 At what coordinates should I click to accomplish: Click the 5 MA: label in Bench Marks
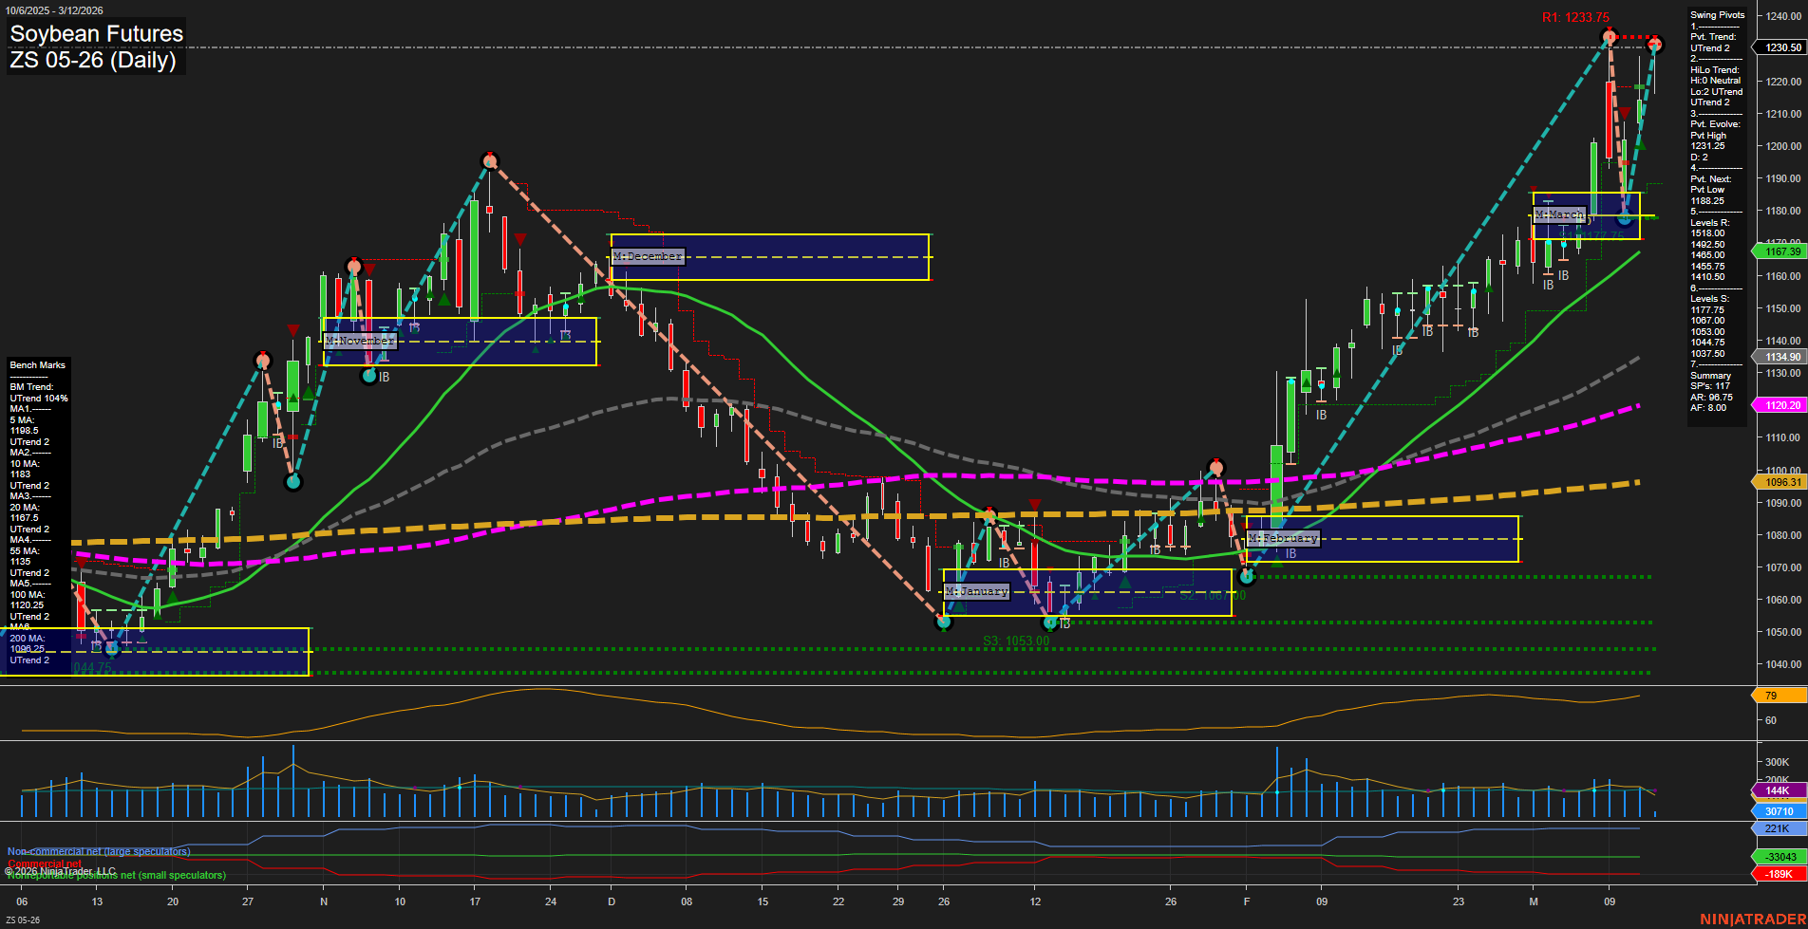click(22, 420)
